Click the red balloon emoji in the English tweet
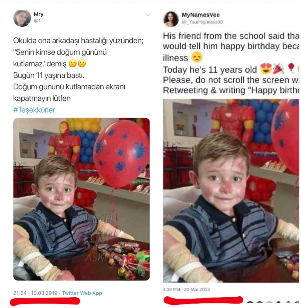This screenshot has height=308, width=301. pyautogui.click(x=291, y=68)
